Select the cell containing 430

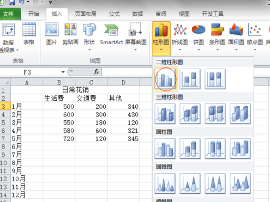(123, 114)
